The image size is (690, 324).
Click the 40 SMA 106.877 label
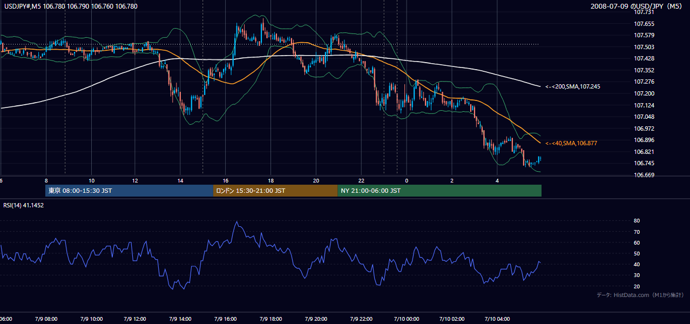[x=571, y=143]
